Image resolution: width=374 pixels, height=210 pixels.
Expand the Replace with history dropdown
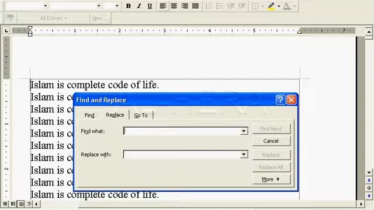point(244,154)
